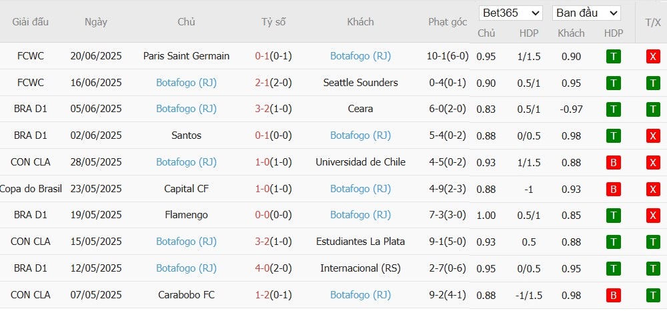
Task: Select the Tỷ số column header
Action: click(273, 22)
